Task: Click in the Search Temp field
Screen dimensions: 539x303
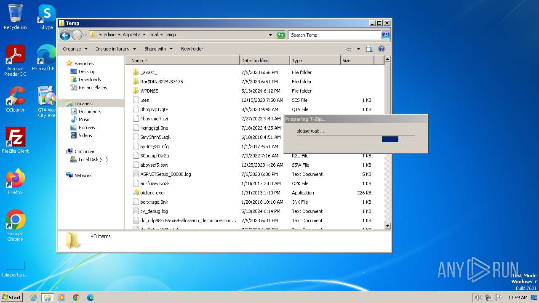Action: (335, 35)
